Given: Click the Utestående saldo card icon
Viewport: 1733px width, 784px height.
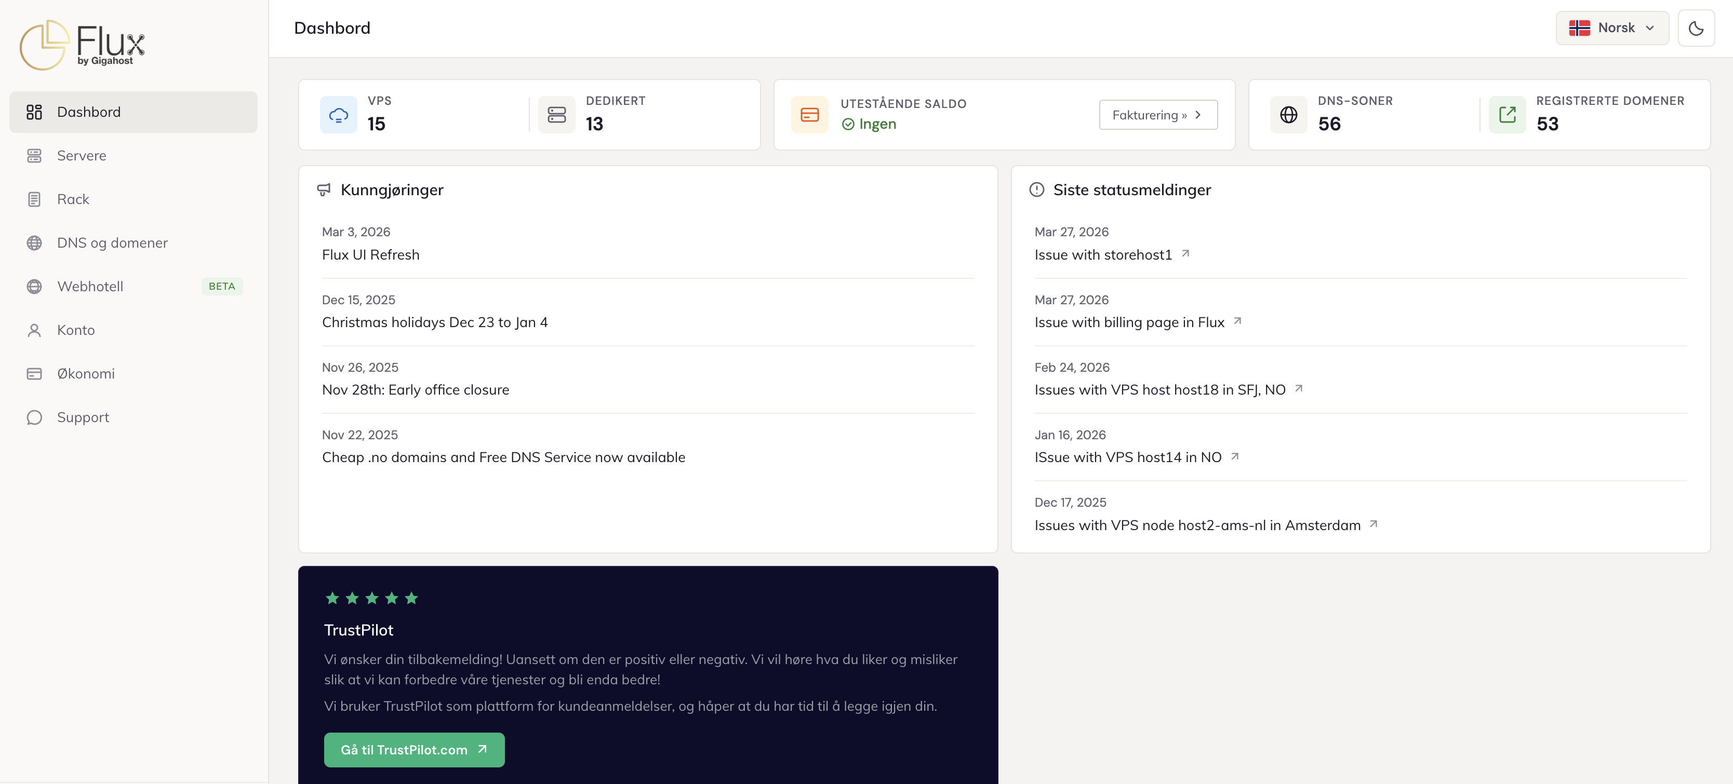Looking at the screenshot, I should pos(809,115).
